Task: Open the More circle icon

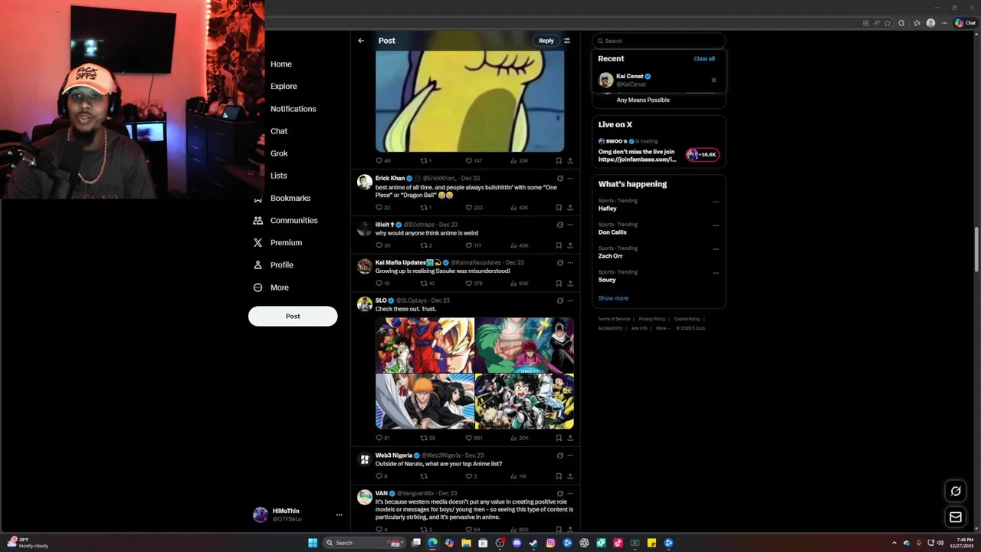Action: (258, 287)
